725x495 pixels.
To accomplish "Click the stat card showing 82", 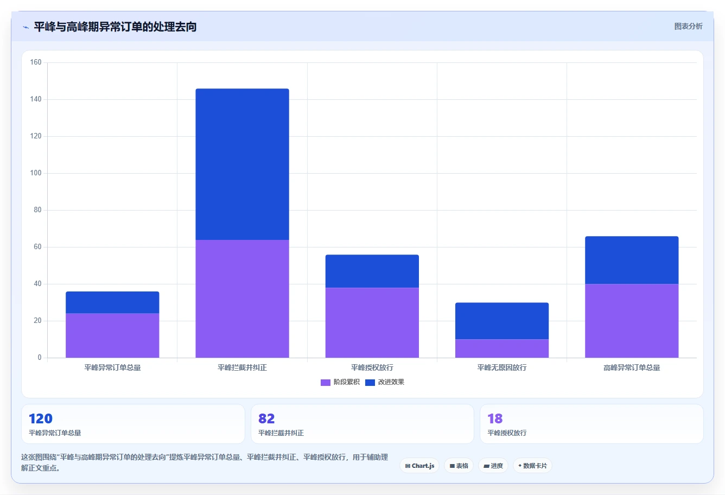I will click(x=362, y=424).
